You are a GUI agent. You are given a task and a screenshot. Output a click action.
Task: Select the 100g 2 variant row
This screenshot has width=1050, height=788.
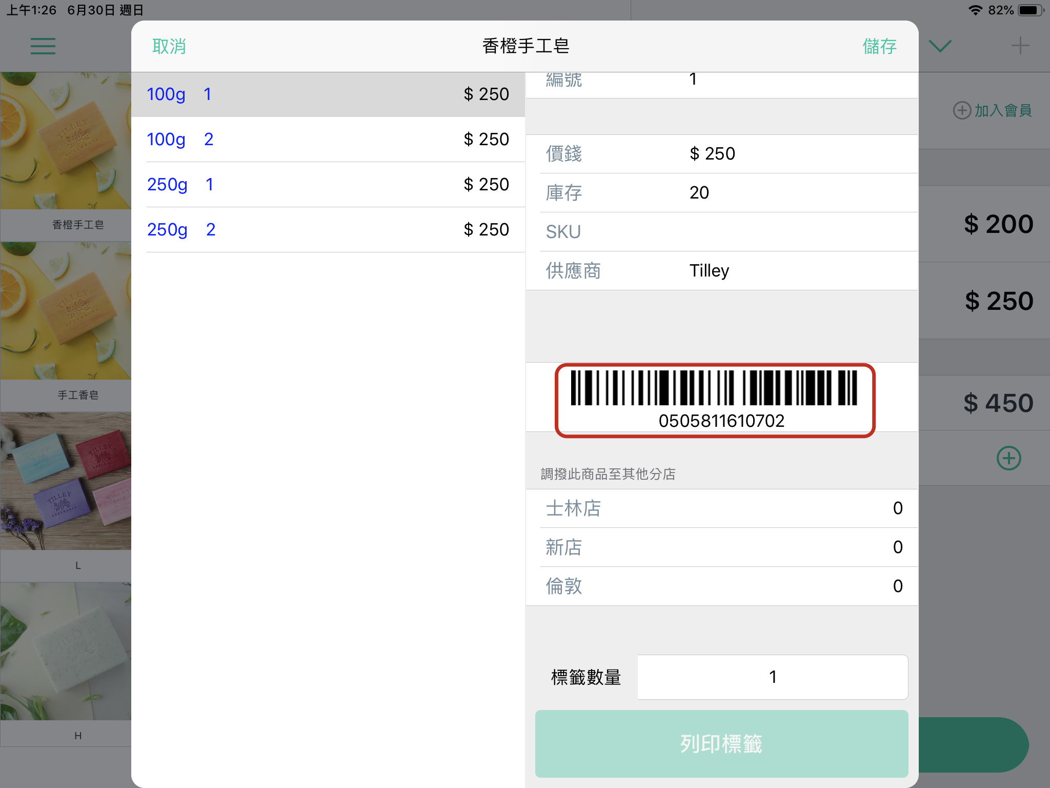pos(328,140)
